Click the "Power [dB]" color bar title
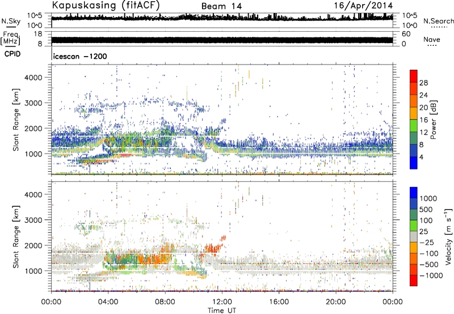The width and height of the screenshot is (454, 314). click(x=433, y=120)
